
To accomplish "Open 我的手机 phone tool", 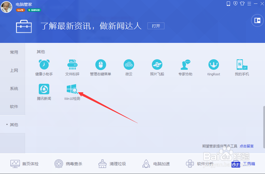I will point(242,67).
